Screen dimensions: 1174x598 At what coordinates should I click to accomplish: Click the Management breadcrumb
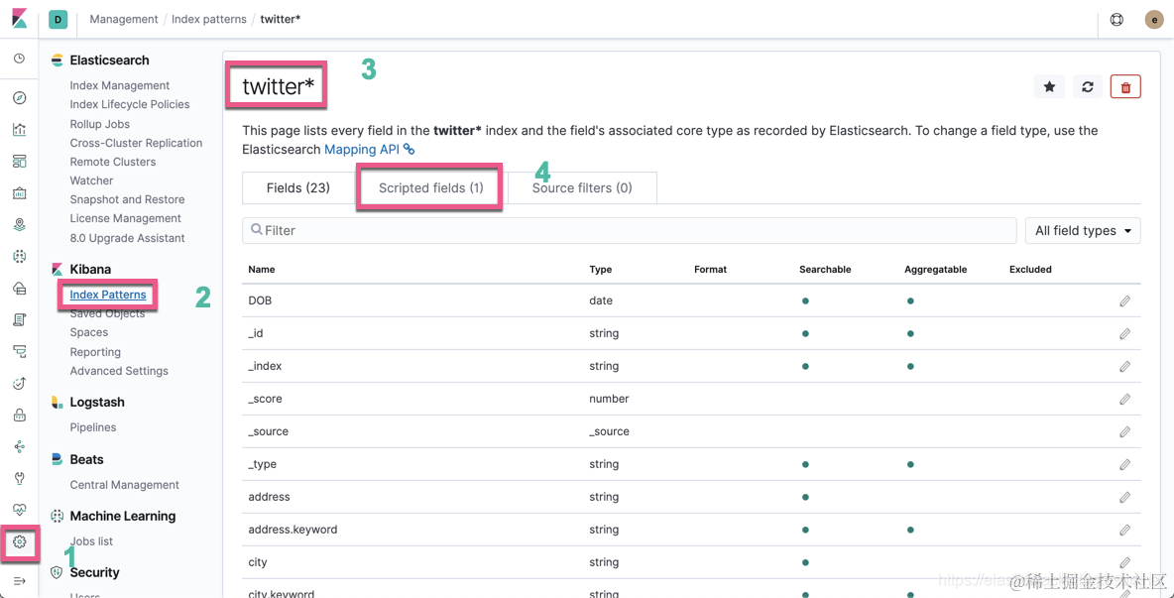[x=124, y=20]
